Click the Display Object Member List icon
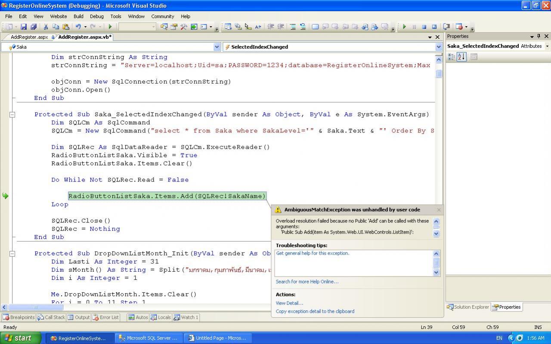The height and width of the screenshot is (344, 551). pos(228,27)
